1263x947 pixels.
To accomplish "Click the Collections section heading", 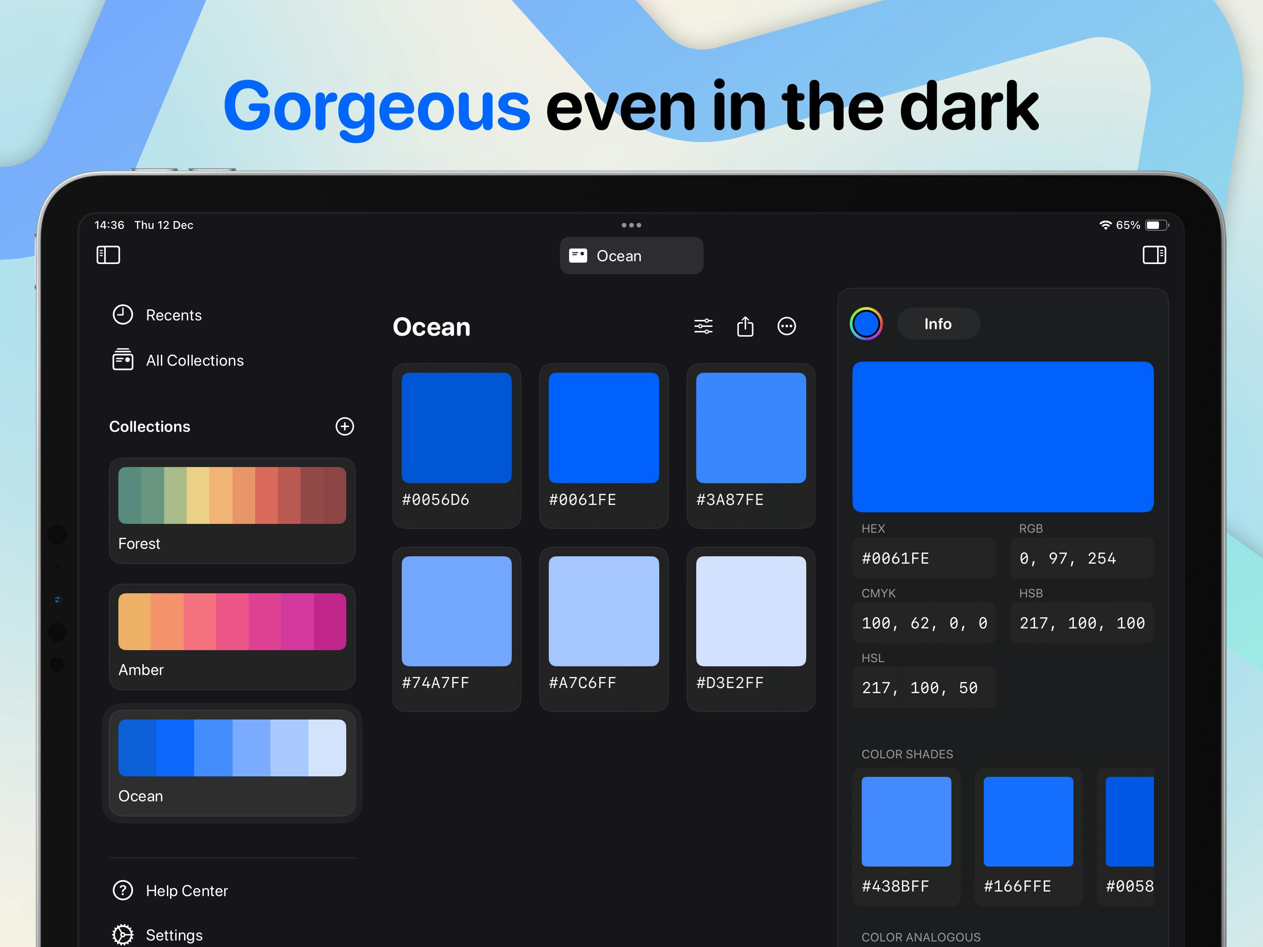I will coord(150,427).
